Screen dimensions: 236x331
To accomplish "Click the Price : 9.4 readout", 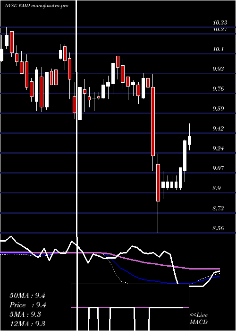I will (28, 305).
